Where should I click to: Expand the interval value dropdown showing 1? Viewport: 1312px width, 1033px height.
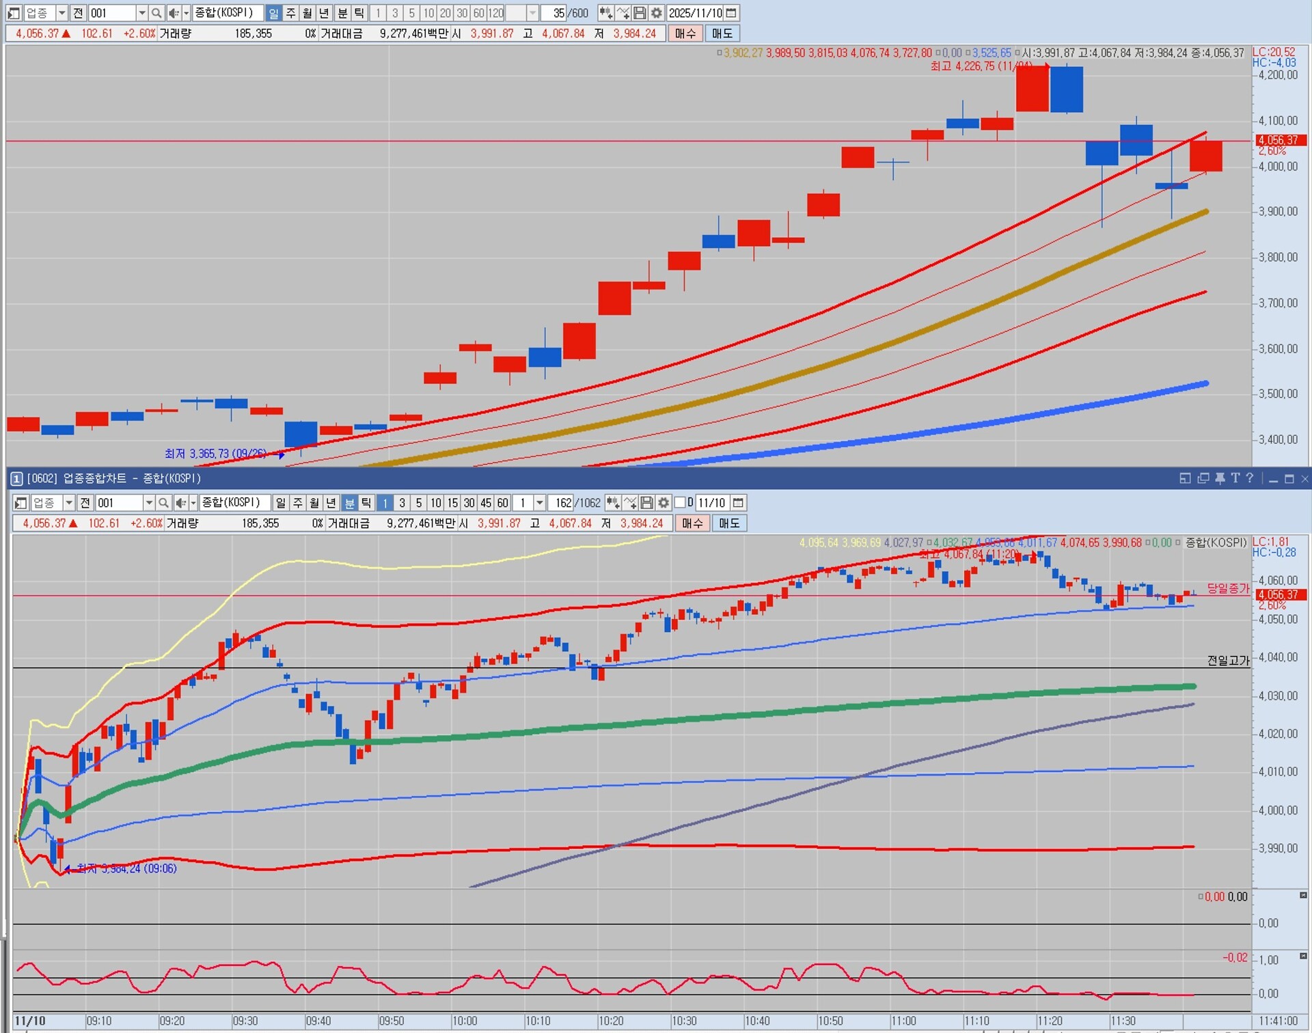coord(540,503)
